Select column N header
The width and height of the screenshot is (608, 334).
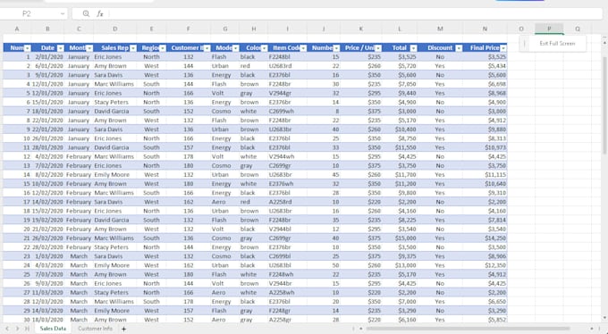coord(485,29)
